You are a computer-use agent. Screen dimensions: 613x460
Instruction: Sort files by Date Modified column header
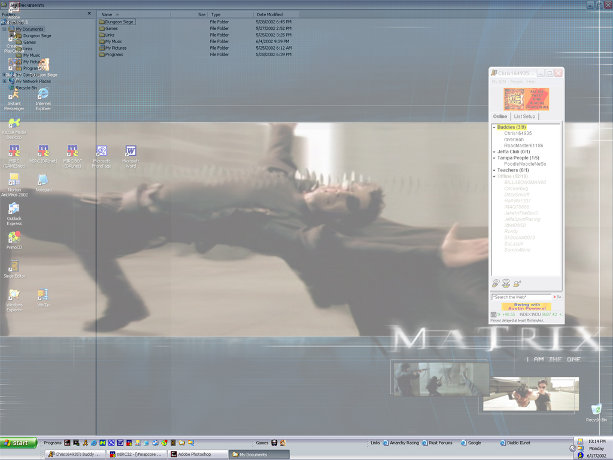click(x=276, y=14)
